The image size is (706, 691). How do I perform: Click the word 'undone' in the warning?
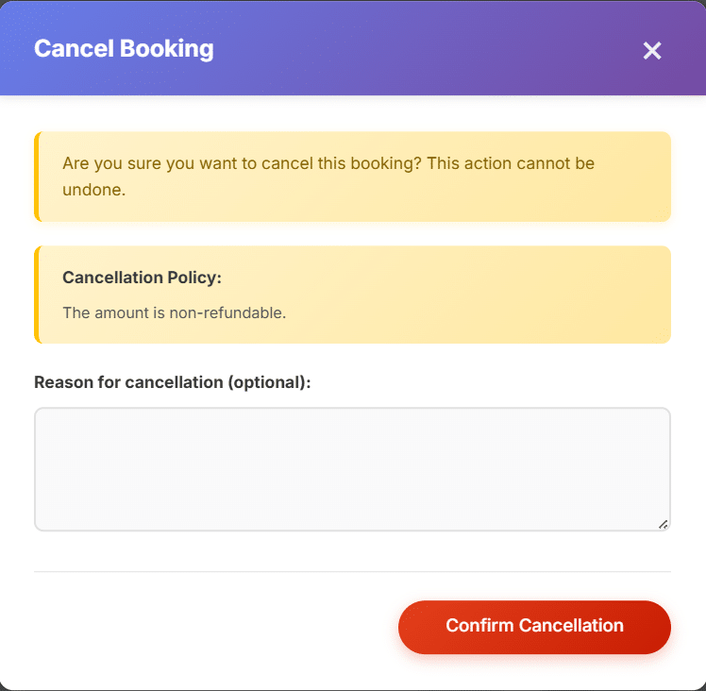click(x=92, y=190)
